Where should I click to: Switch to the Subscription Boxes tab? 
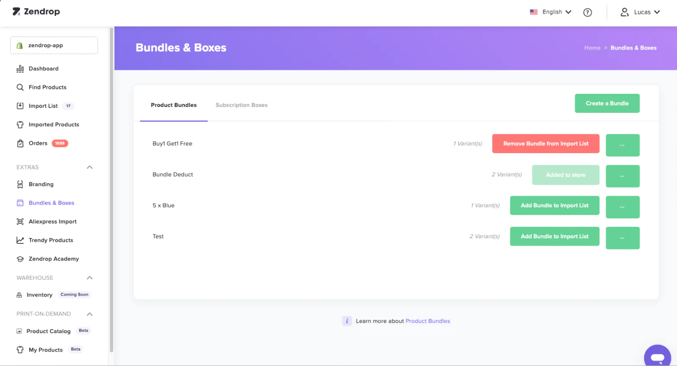[x=241, y=105]
